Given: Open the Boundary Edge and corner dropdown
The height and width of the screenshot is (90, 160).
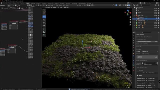Looking at the screenshot, I should [150, 54].
